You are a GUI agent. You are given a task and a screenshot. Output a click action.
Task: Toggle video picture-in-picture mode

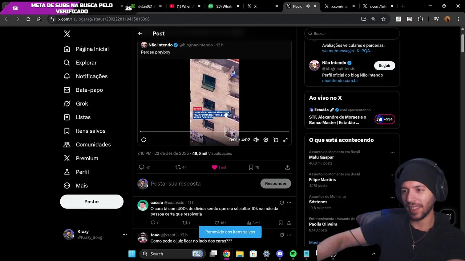pyautogui.click(x=276, y=140)
